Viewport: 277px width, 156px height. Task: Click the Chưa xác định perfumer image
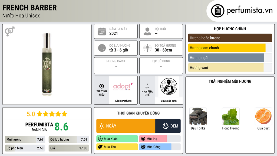[x=169, y=86]
